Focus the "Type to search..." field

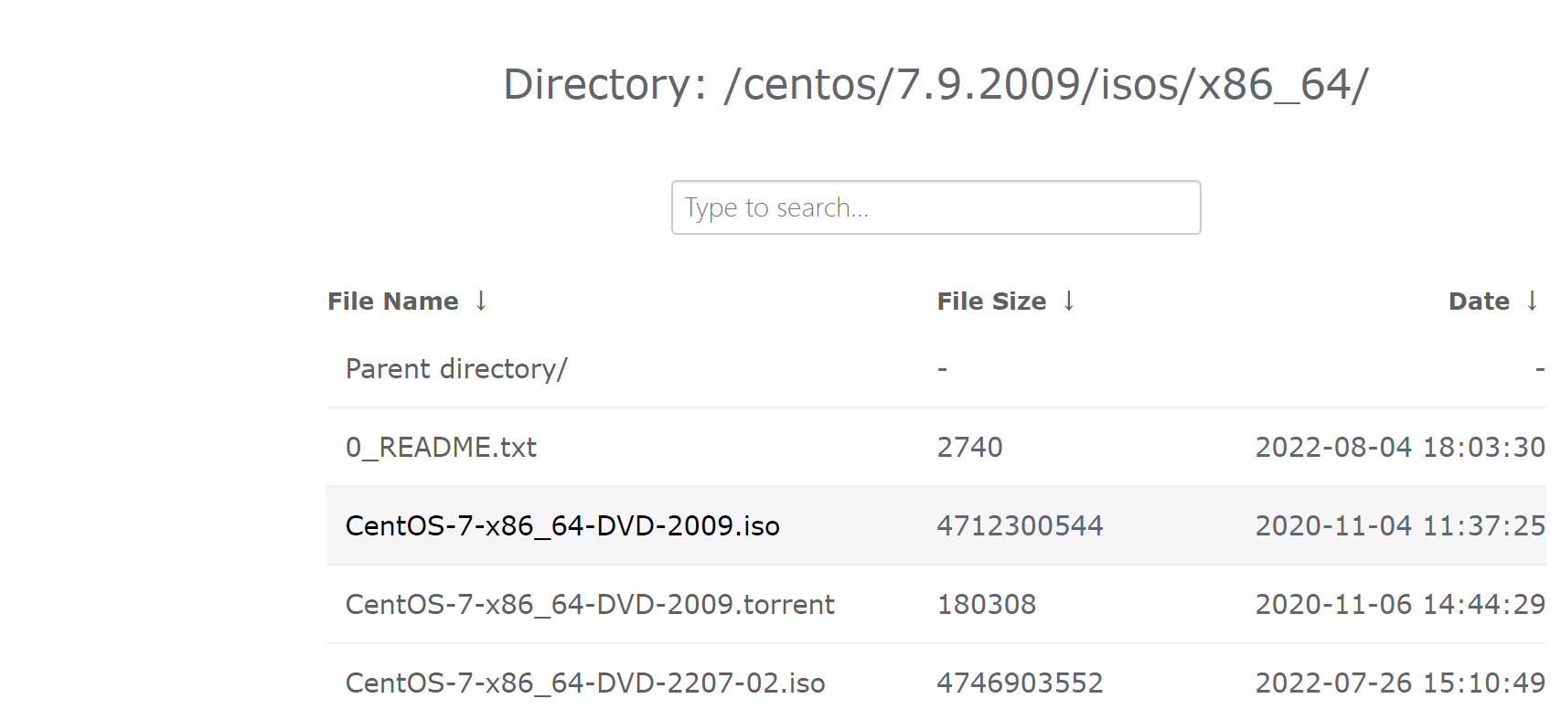point(936,207)
